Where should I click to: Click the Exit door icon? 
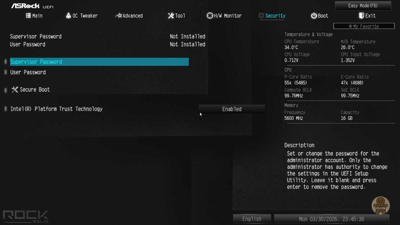(361, 16)
